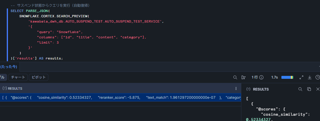Click the query profile duration bar
The image size is (320, 121).
pyautogui.click(x=287, y=77)
